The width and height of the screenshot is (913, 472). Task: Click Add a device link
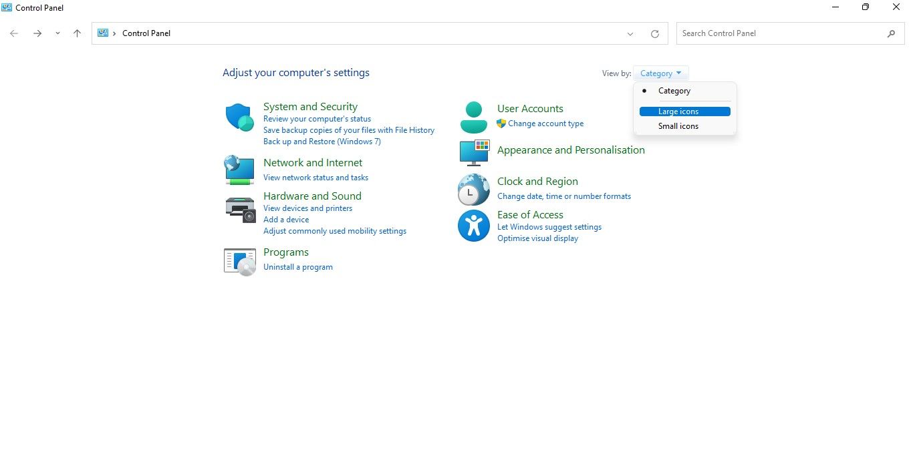tap(286, 220)
